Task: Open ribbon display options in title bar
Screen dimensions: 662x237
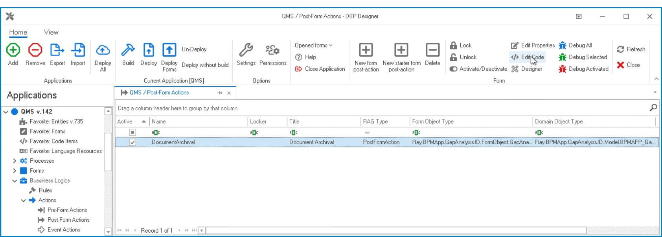Action: click(579, 16)
